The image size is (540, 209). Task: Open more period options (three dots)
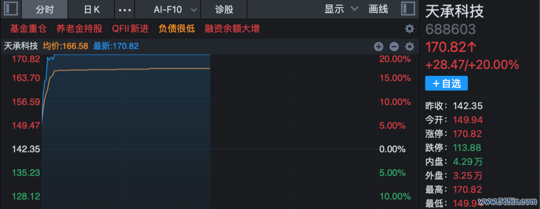click(x=124, y=9)
